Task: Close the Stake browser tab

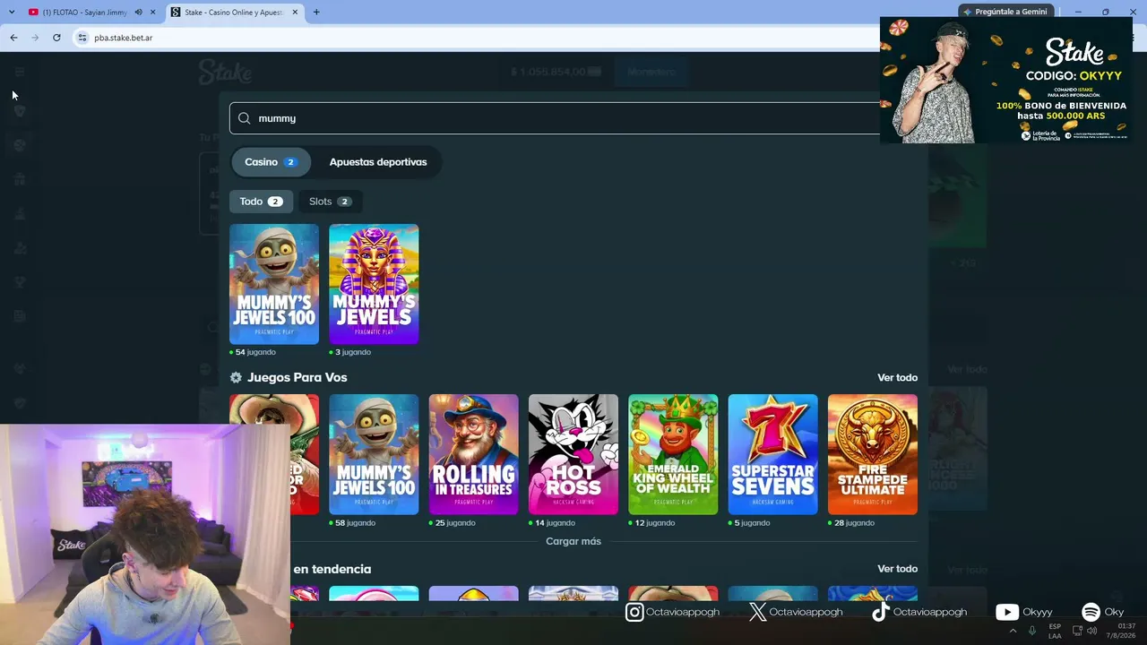Action: 295,13
